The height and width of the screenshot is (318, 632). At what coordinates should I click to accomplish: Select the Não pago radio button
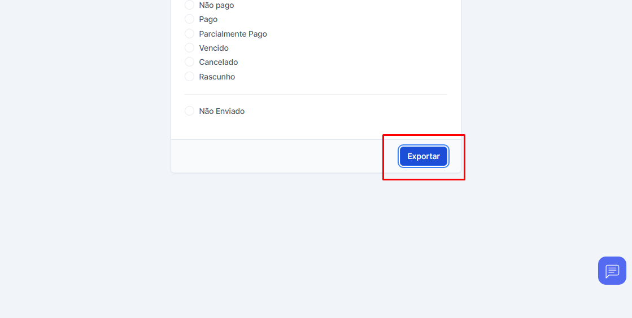189,5
